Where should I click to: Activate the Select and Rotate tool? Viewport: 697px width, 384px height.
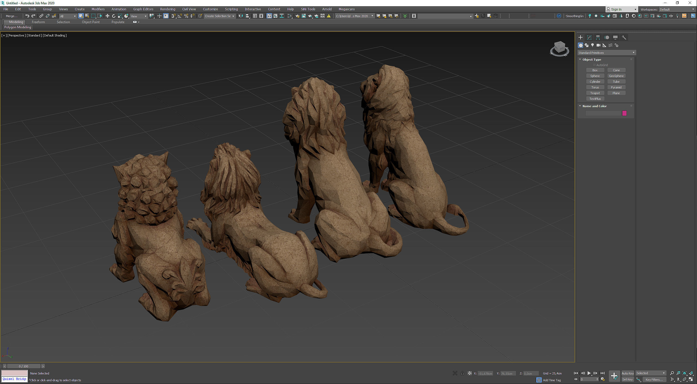coord(114,16)
